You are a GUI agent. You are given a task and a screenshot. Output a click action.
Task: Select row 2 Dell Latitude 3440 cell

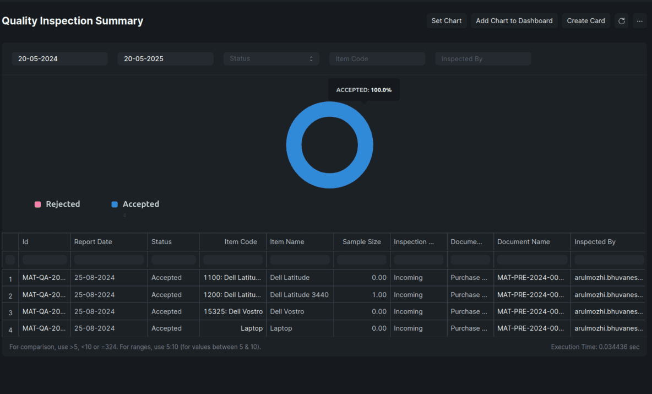299,295
